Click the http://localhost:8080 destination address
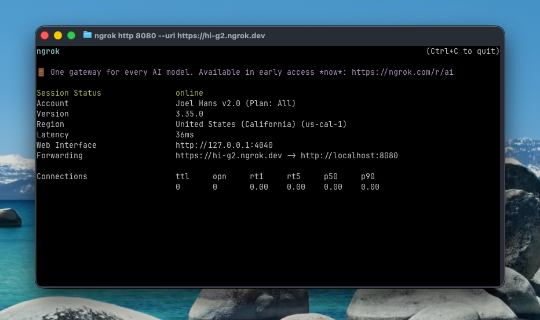The width and height of the screenshot is (540, 320). click(x=349, y=156)
